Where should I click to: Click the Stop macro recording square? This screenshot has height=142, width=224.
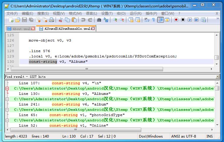183,20
